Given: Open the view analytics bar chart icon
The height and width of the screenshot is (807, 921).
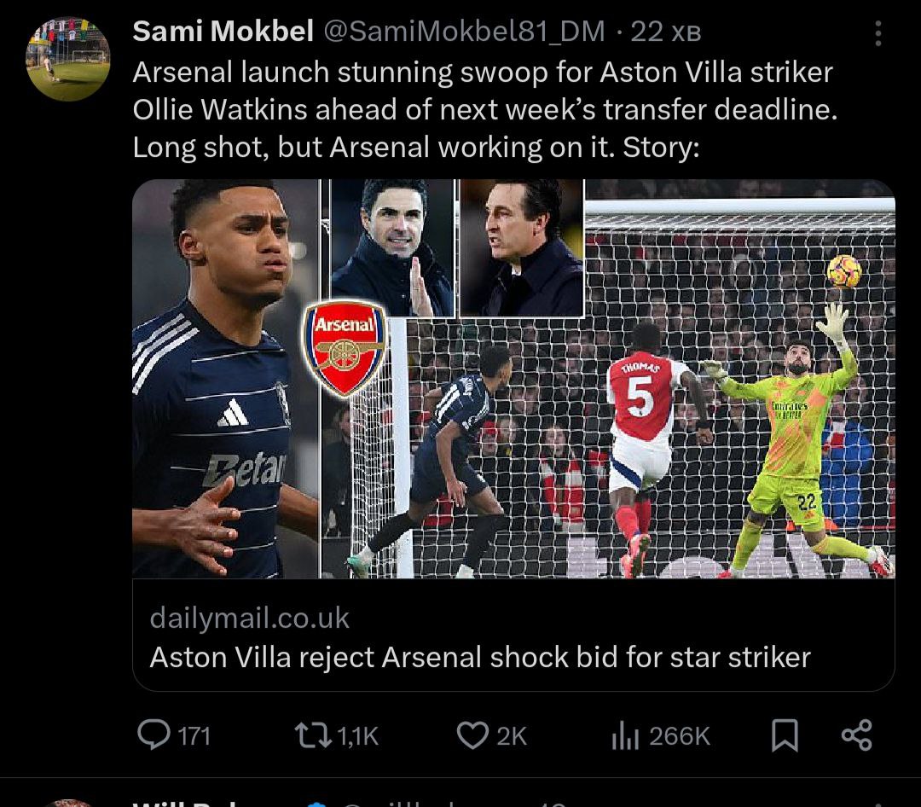Looking at the screenshot, I should tap(625, 735).
